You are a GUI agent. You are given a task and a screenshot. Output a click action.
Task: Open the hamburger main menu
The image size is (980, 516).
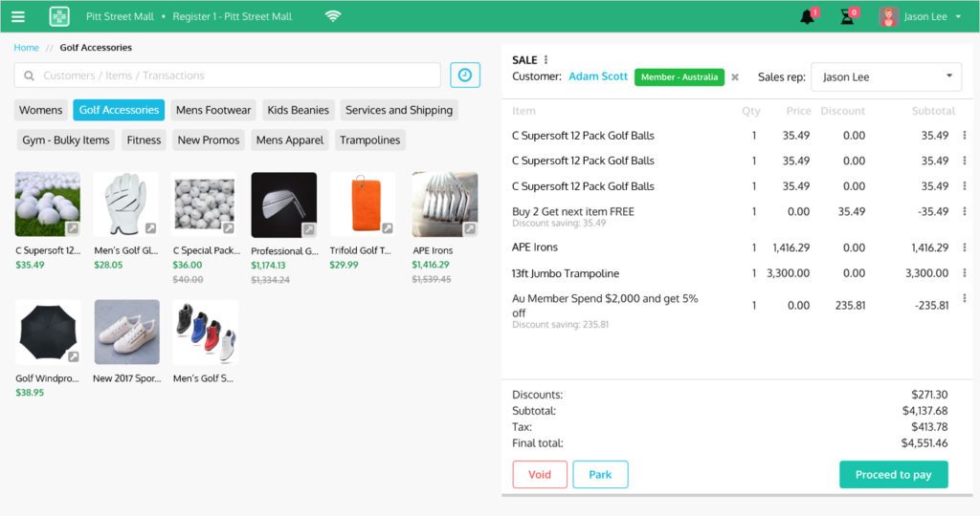tap(18, 16)
